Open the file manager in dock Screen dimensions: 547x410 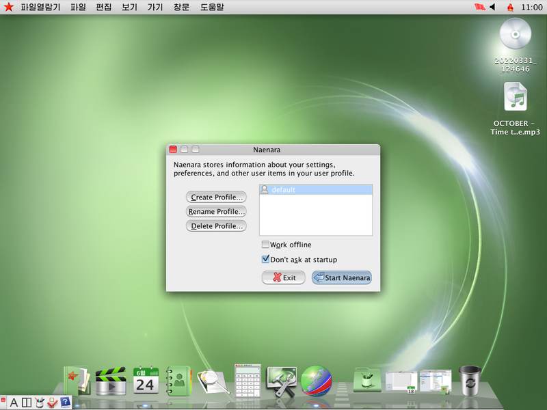click(77, 381)
